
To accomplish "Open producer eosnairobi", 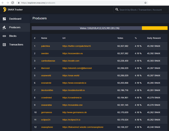I will click(46, 83).
